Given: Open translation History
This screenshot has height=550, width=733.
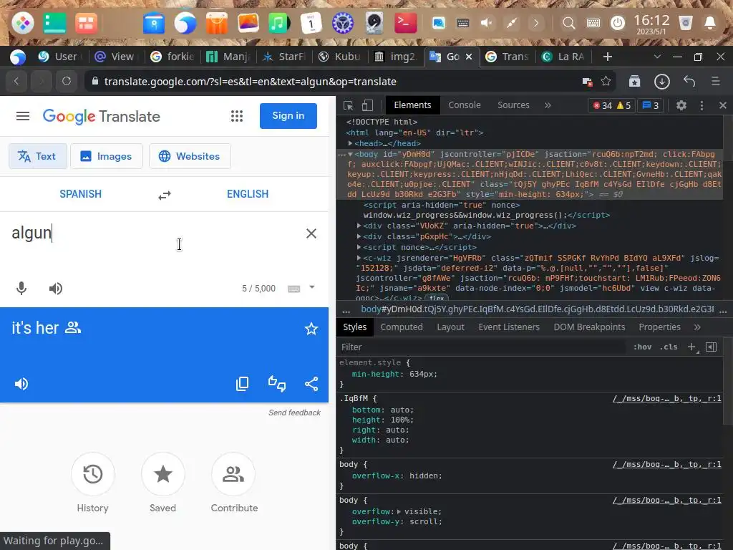Looking at the screenshot, I should (92, 474).
